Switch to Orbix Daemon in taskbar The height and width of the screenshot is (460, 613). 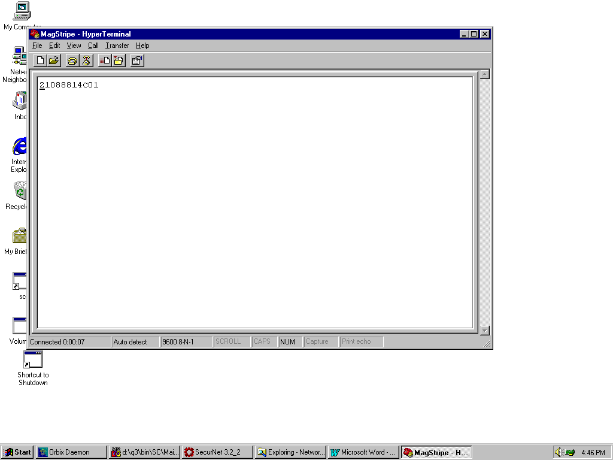71,452
